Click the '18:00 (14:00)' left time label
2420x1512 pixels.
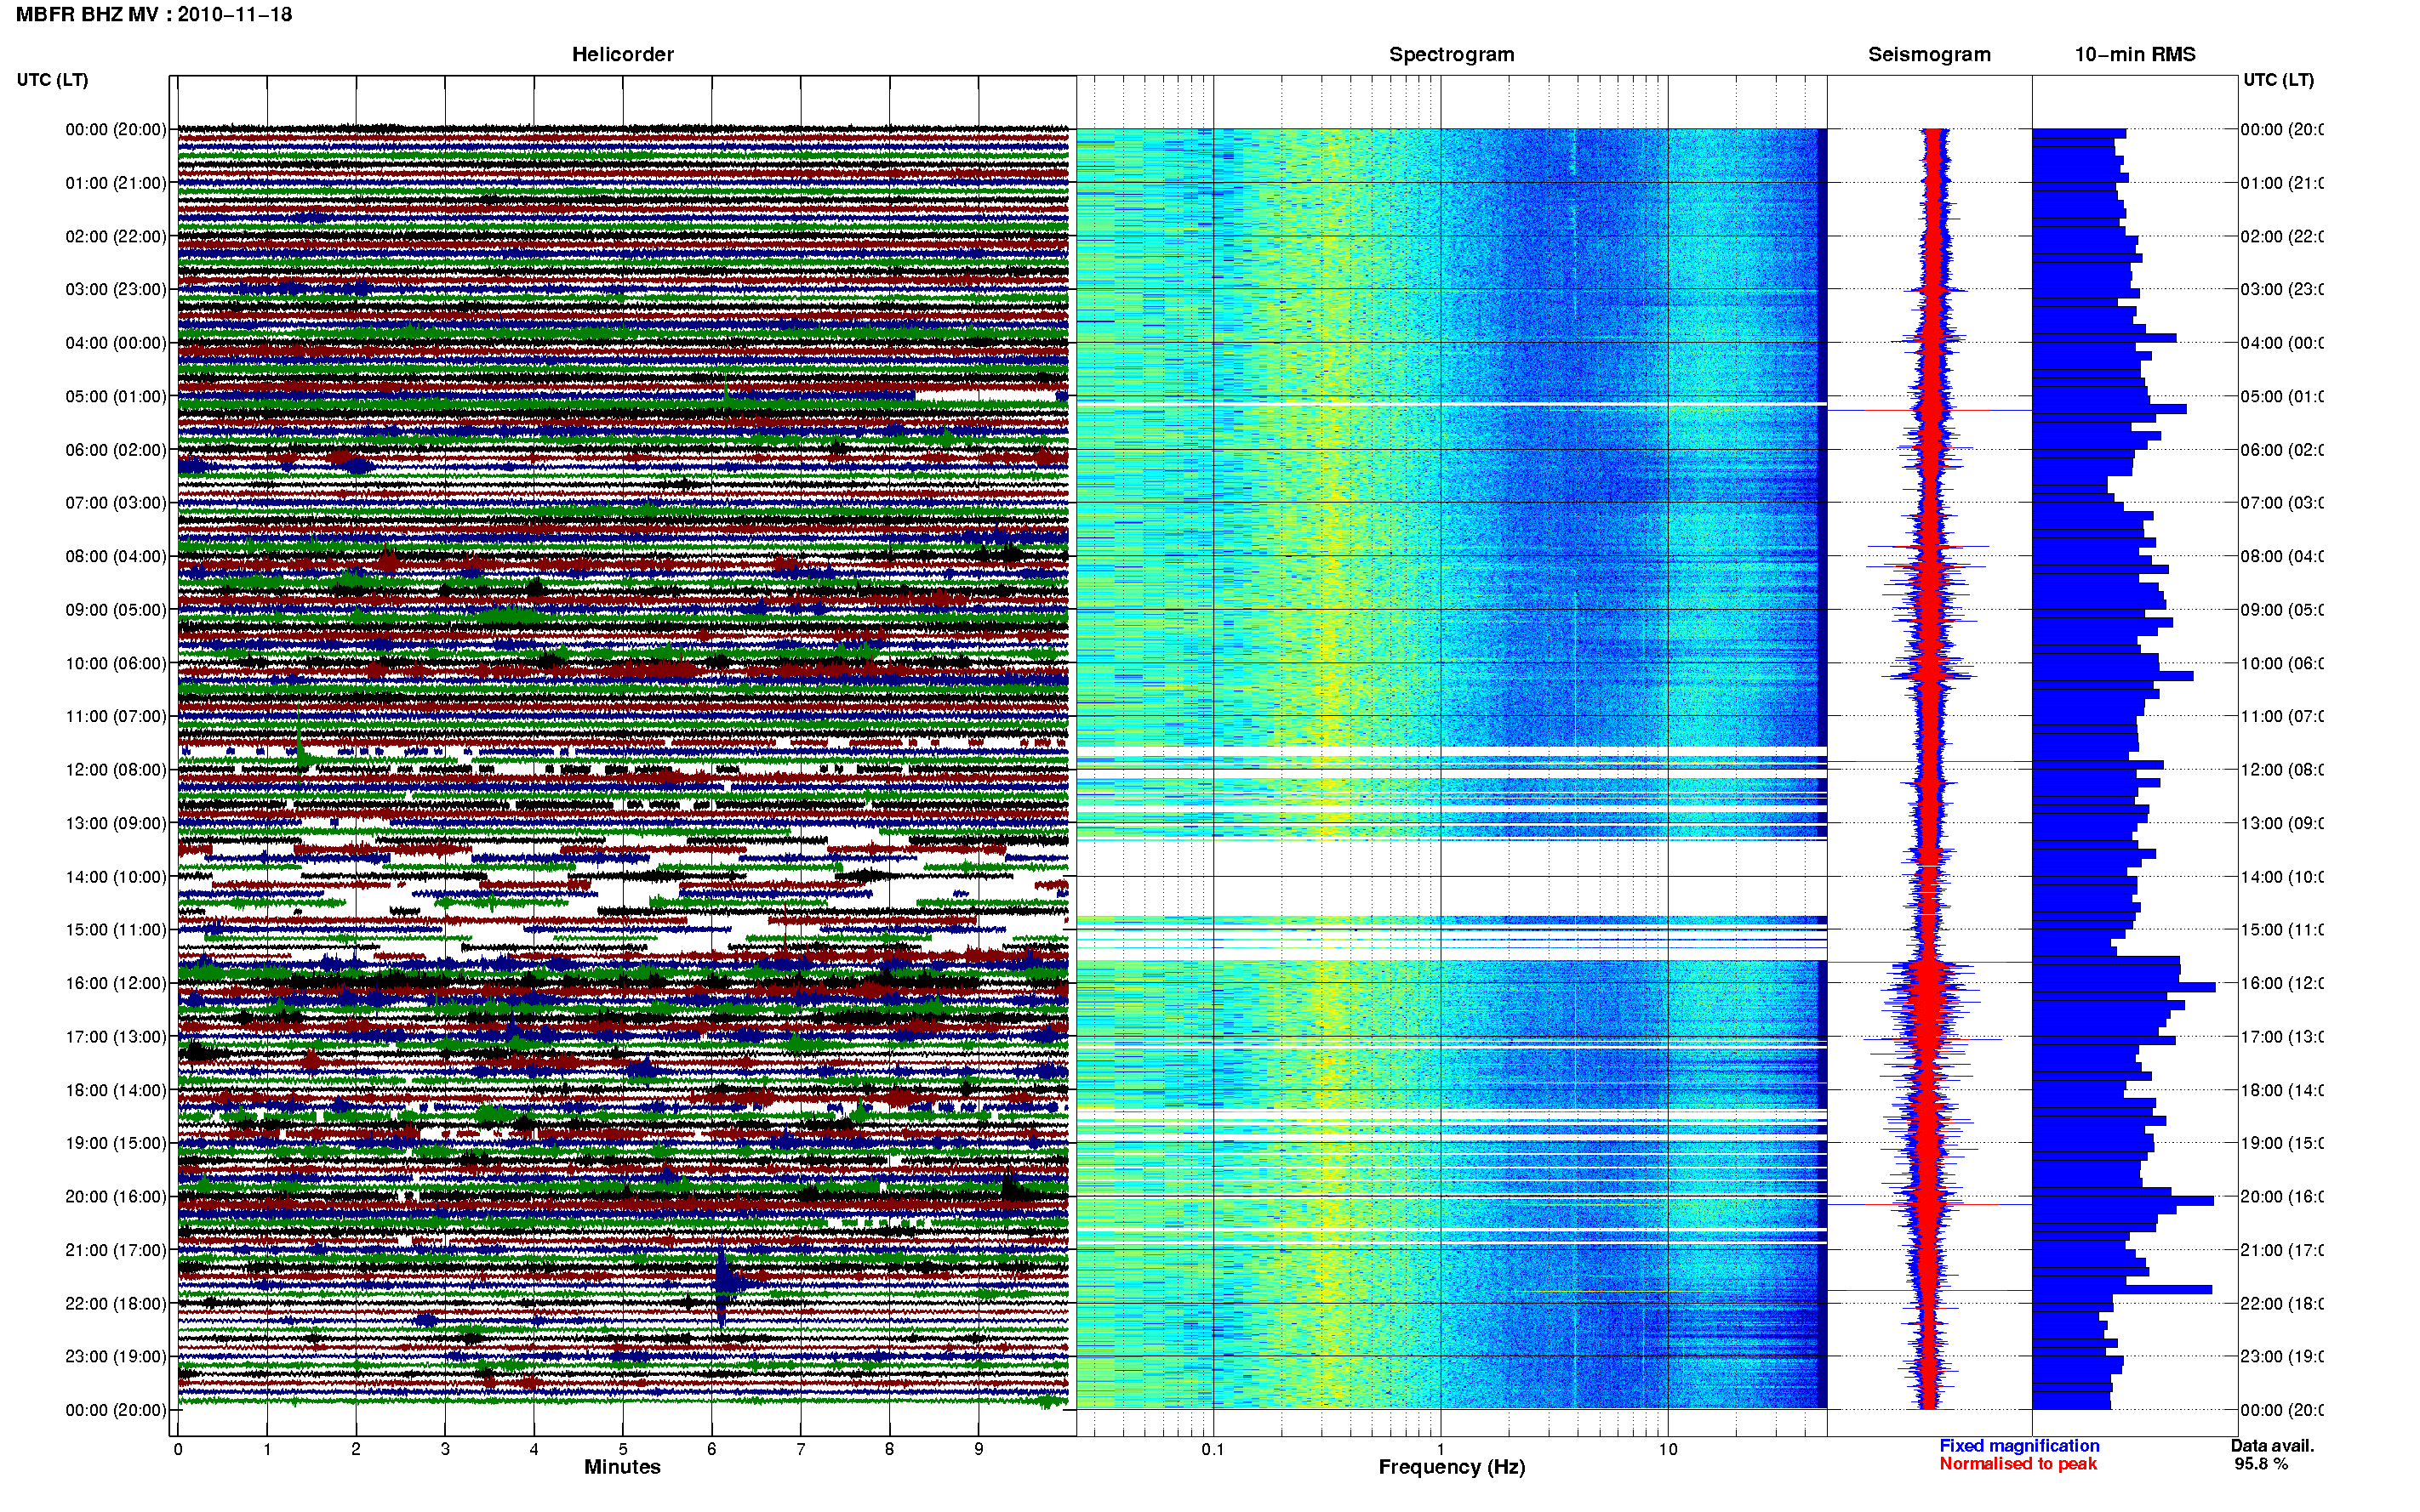(116, 1091)
